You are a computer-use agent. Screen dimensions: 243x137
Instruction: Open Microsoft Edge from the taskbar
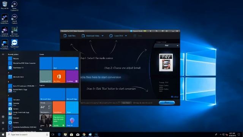(x=59, y=134)
